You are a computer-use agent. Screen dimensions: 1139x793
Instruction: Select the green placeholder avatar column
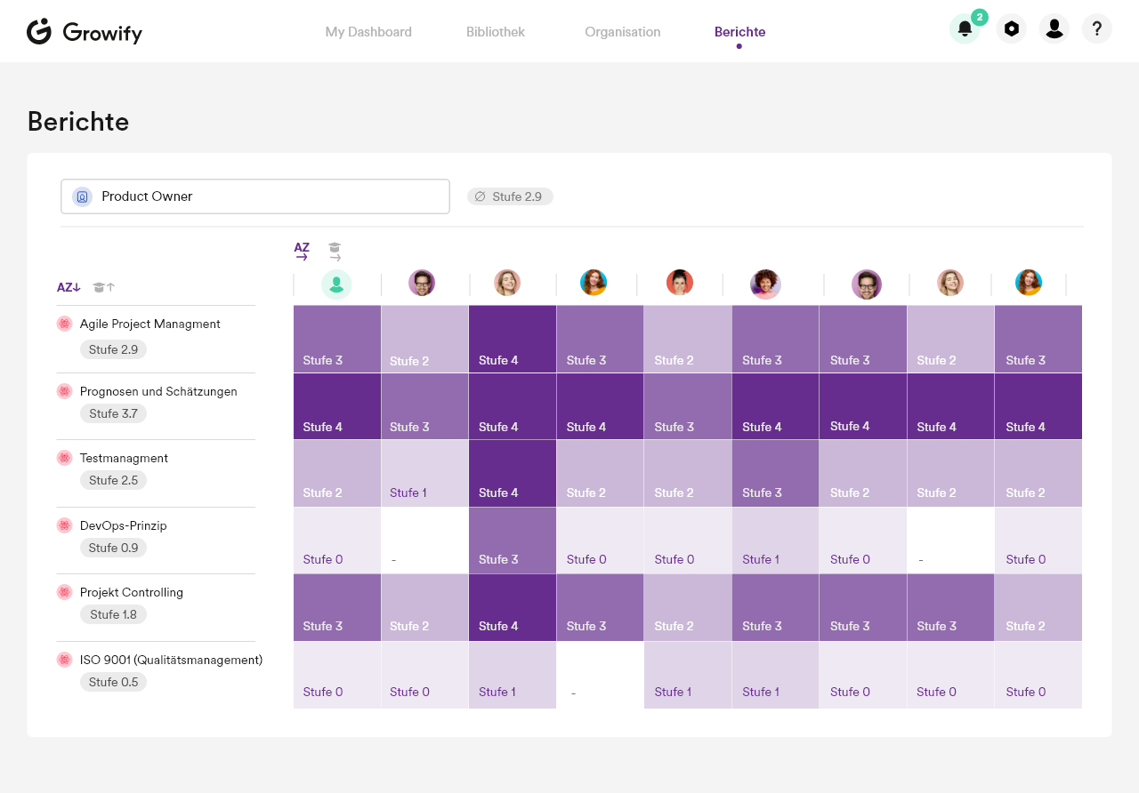point(336,284)
